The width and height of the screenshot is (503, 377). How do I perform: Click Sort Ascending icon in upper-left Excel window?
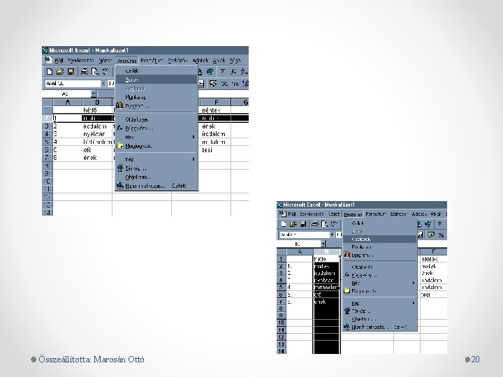[x=244, y=72]
